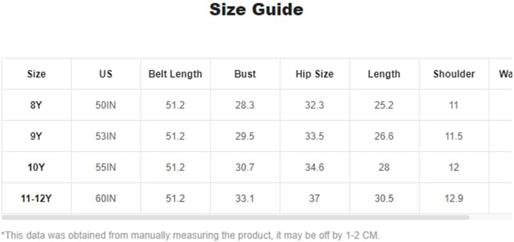Select the 60IN US size cell

tap(106, 199)
